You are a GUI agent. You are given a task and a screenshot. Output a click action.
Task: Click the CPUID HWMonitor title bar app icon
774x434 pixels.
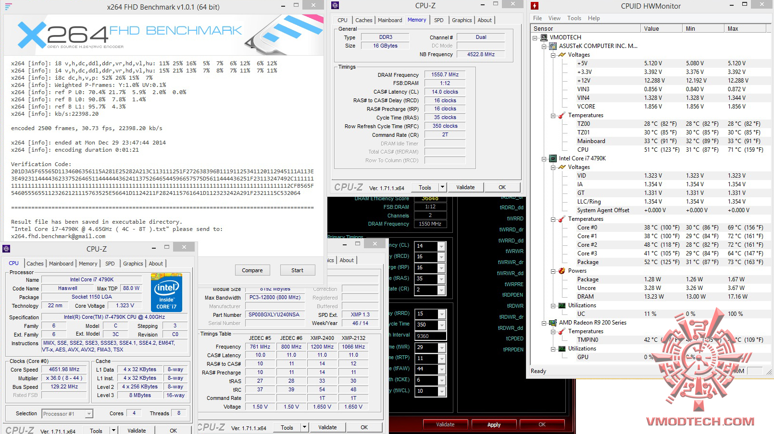(535, 6)
